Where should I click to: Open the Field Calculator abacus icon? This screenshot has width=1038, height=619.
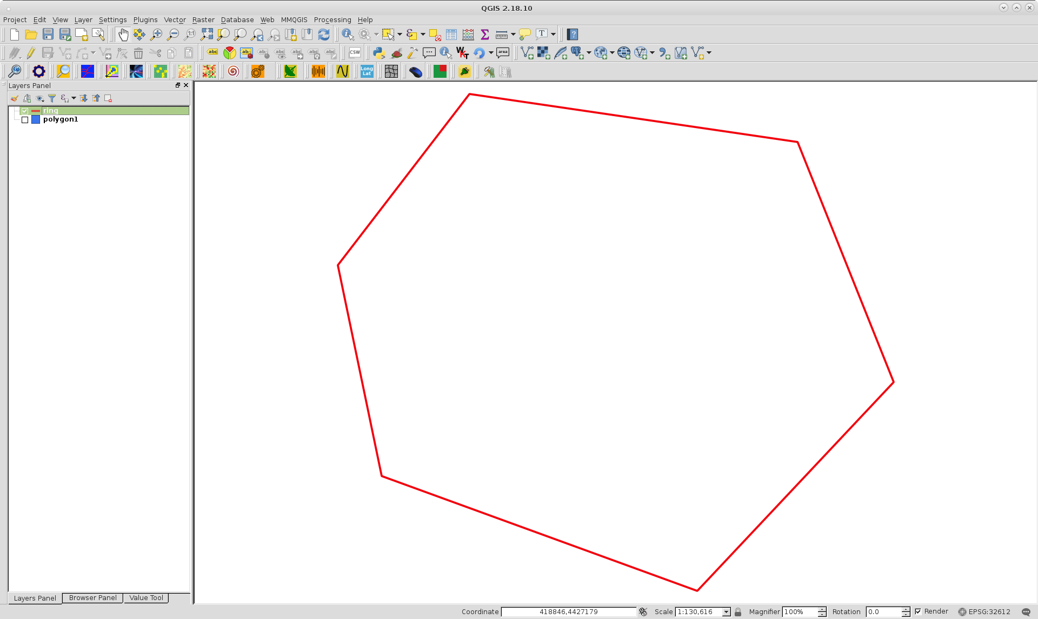coord(468,35)
